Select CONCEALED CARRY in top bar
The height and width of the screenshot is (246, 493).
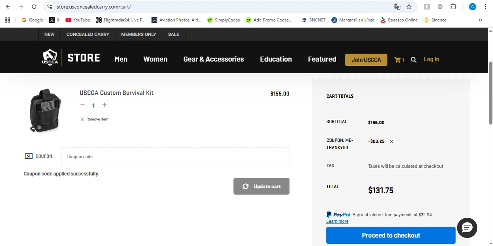(88, 34)
